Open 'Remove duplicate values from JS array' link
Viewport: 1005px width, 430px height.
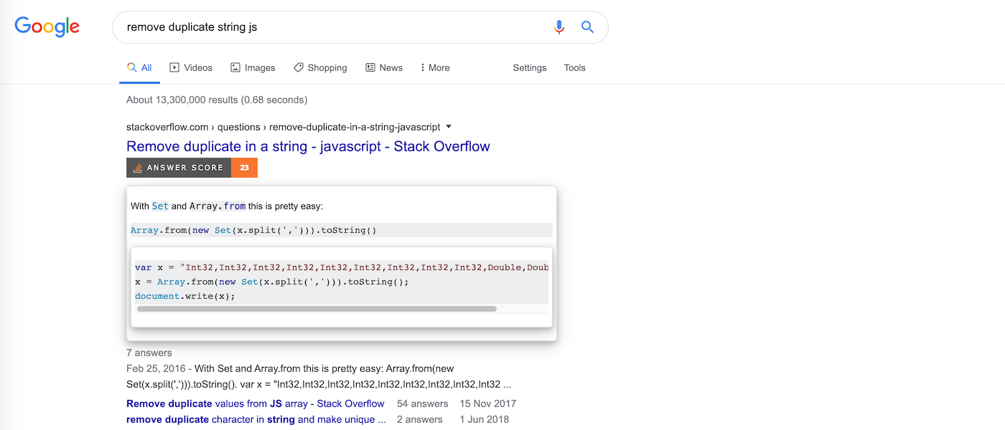click(x=255, y=403)
